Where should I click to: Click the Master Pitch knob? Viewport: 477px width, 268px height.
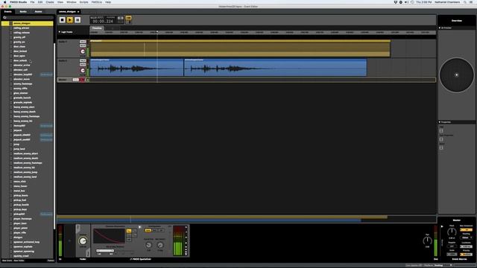pyautogui.click(x=452, y=232)
